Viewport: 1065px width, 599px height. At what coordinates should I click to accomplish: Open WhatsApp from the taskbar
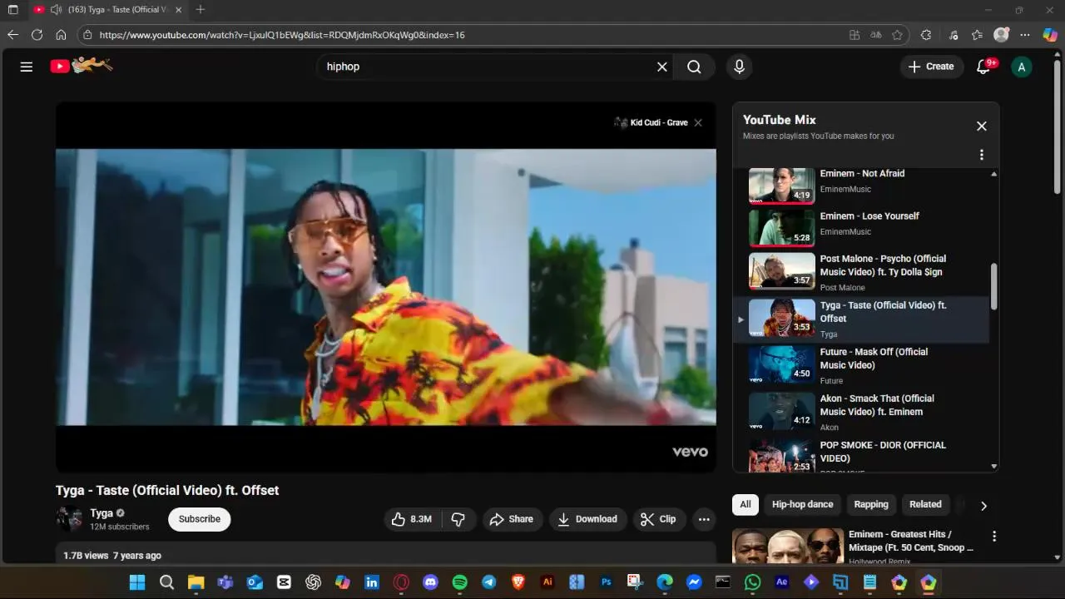point(752,582)
